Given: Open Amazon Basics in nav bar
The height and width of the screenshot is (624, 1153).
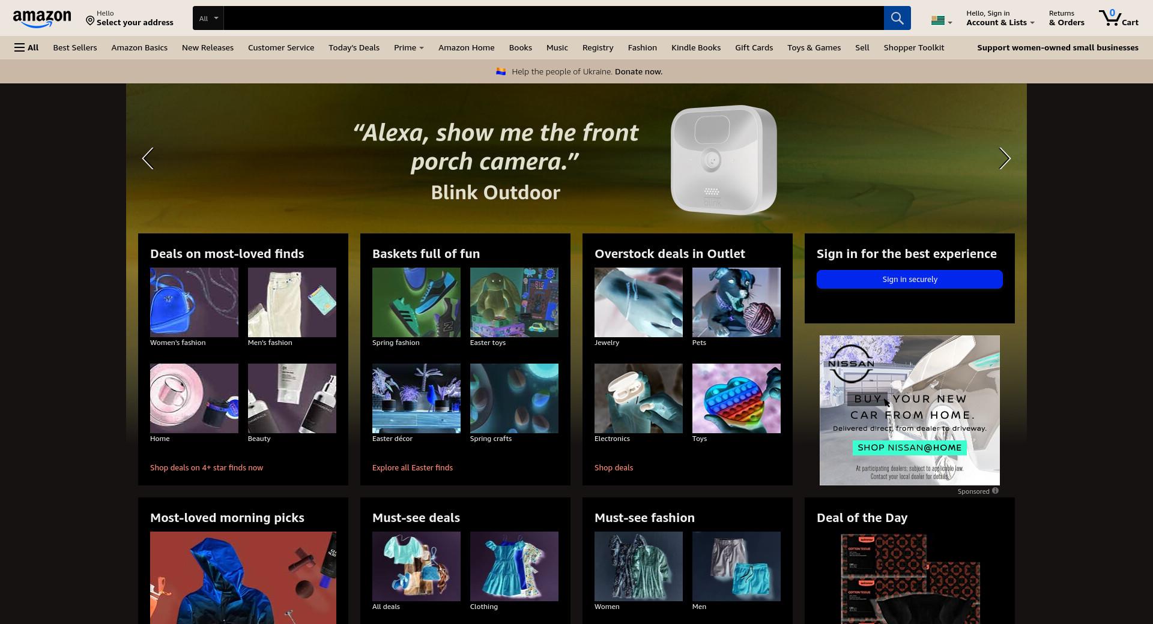Looking at the screenshot, I should coord(139,47).
